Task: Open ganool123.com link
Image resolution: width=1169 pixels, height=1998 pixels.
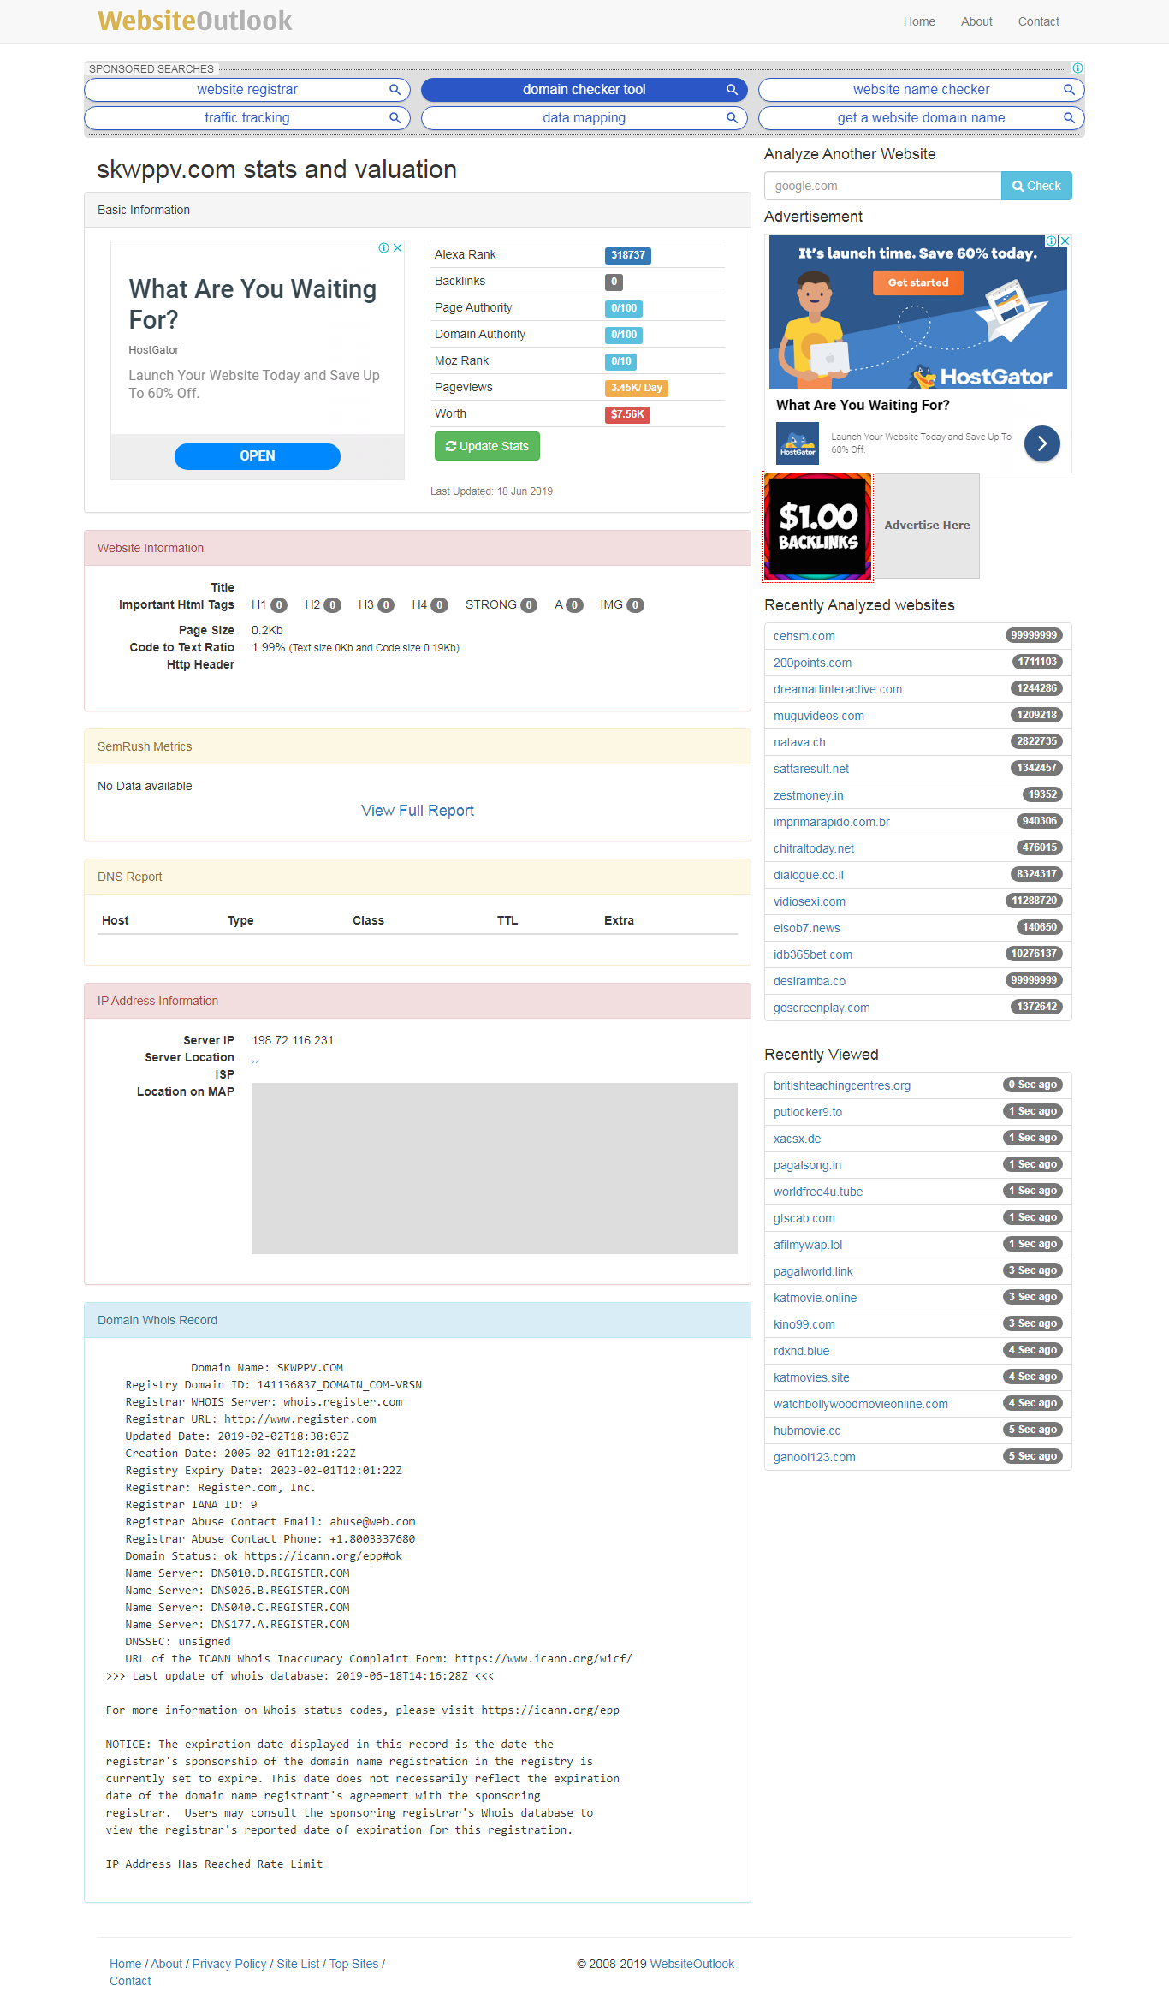Action: point(815,1457)
